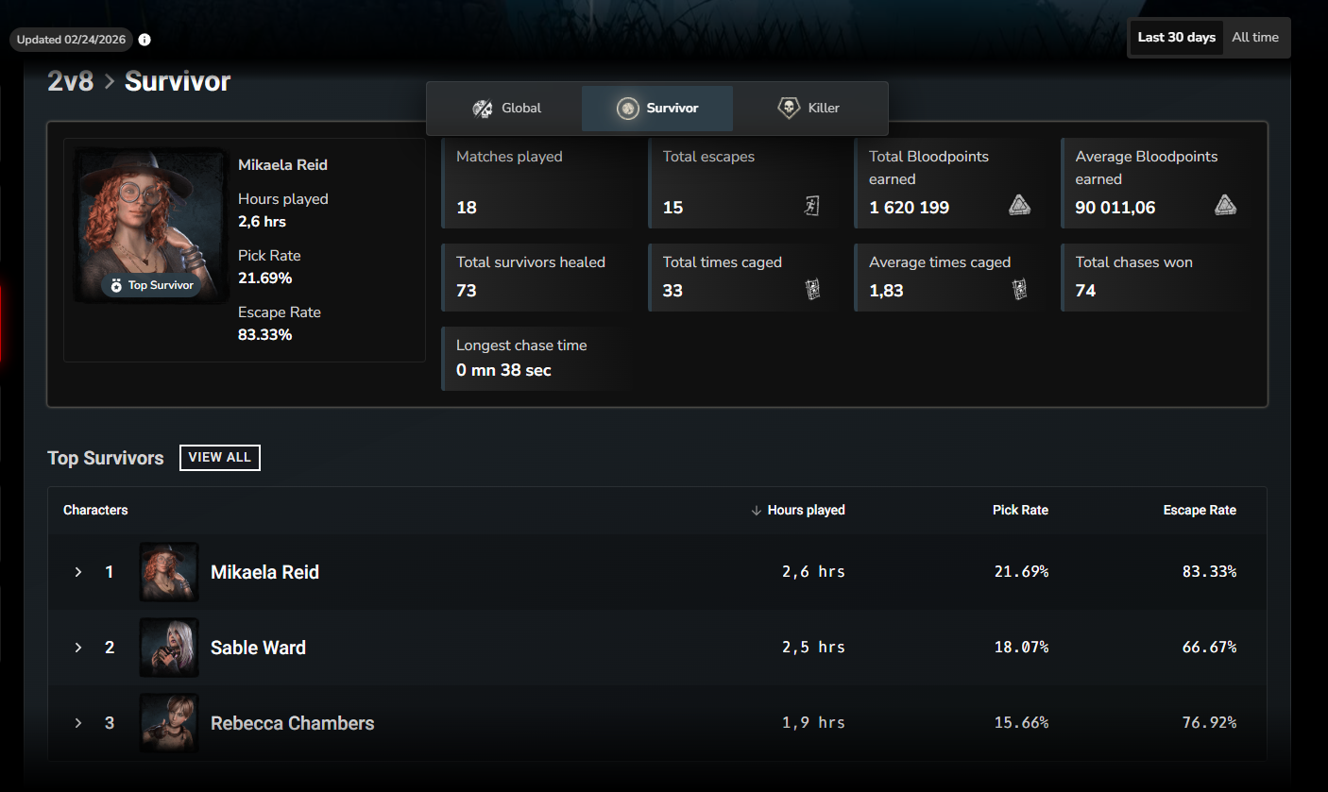The height and width of the screenshot is (792, 1328).
Task: Click the Characters column header
Action: 95,510
